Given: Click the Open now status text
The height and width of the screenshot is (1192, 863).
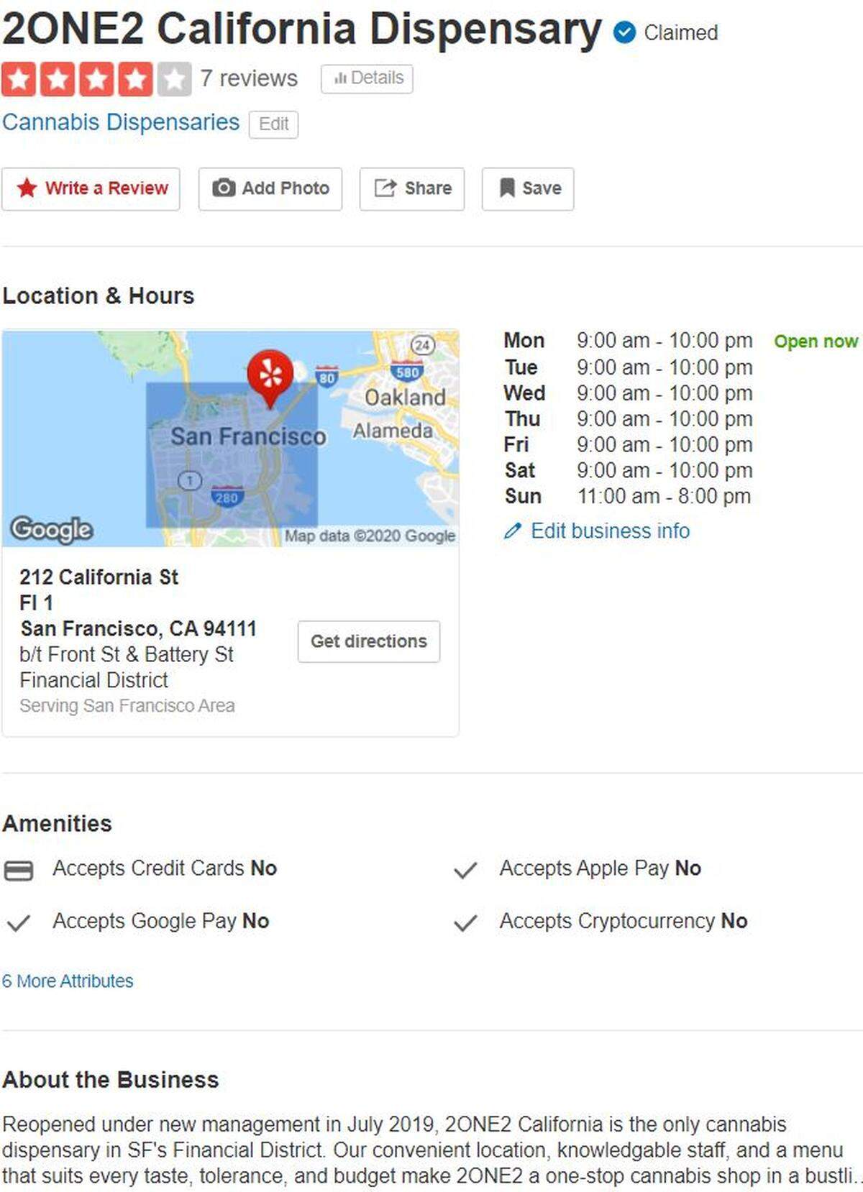Looking at the screenshot, I should click(x=816, y=341).
